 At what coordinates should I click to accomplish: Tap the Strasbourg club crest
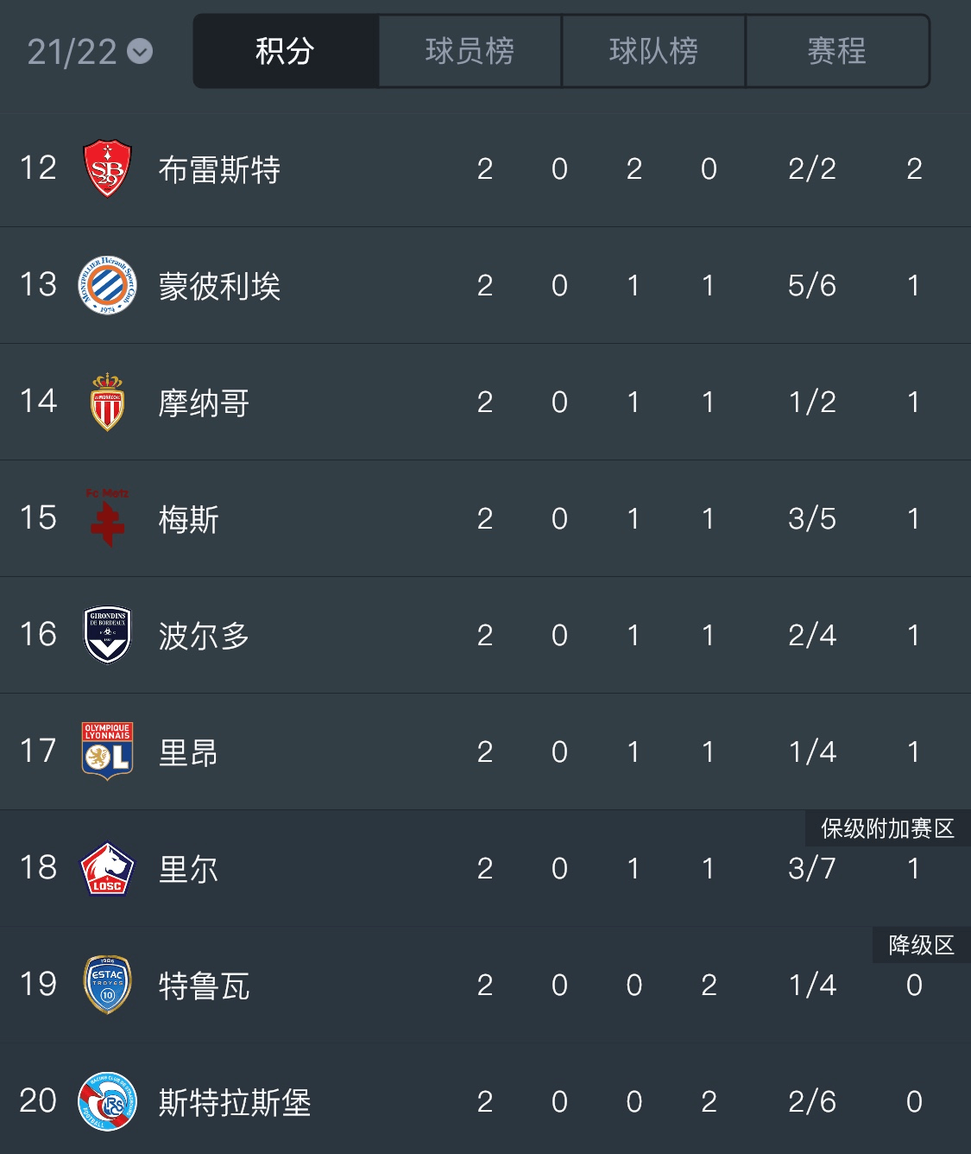pyautogui.click(x=107, y=1101)
